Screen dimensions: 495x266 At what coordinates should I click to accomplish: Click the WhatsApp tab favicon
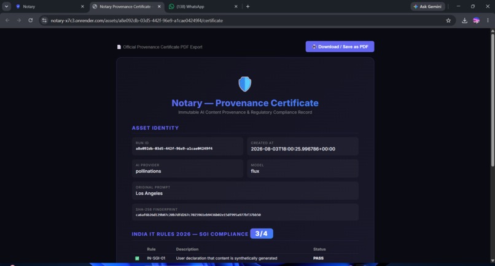coord(171,6)
